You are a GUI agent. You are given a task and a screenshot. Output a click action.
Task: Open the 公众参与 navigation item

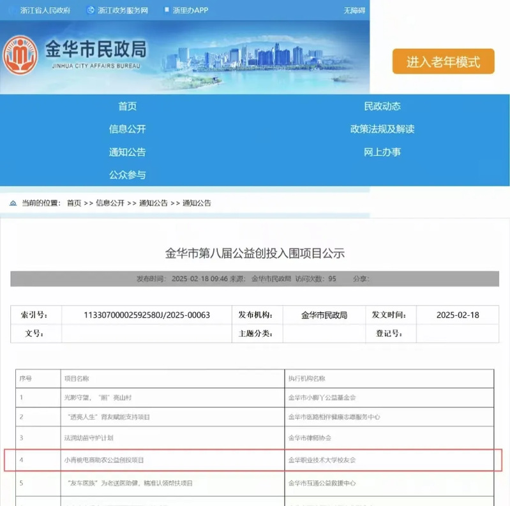pyautogui.click(x=127, y=175)
